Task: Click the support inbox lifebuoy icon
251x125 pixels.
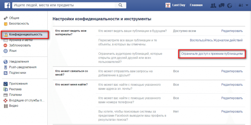Action: pyautogui.click(x=6, y=101)
